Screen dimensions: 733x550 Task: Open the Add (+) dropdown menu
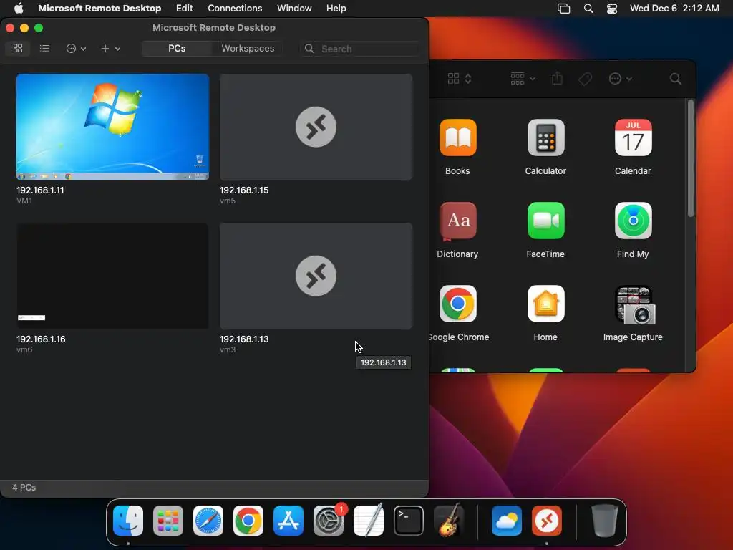(111, 49)
